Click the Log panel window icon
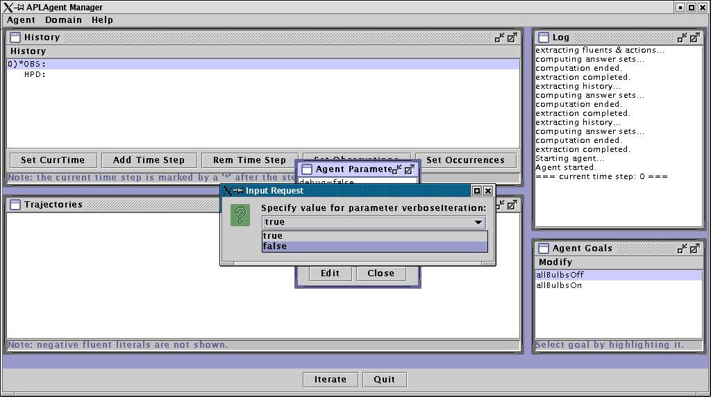711x397 pixels. click(x=543, y=37)
